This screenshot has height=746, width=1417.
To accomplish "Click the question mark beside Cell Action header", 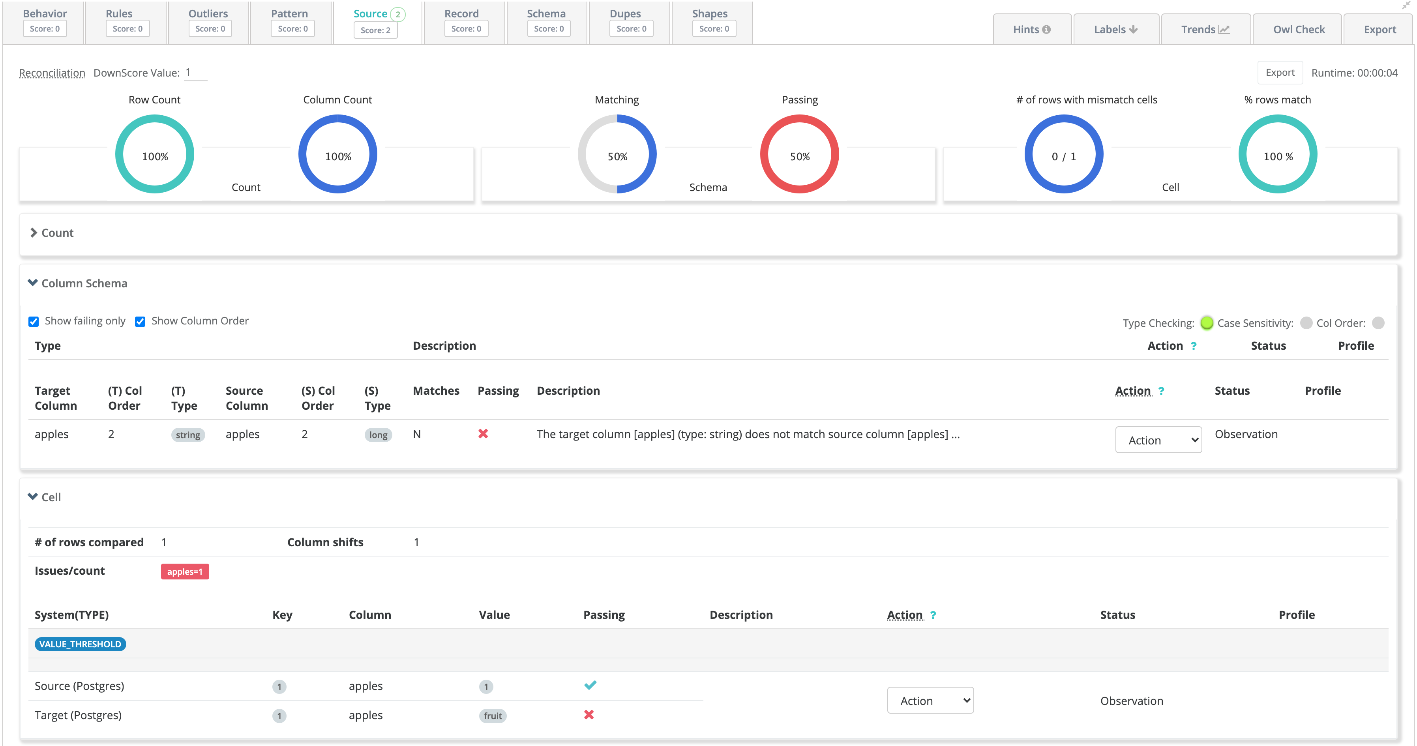I will [933, 615].
